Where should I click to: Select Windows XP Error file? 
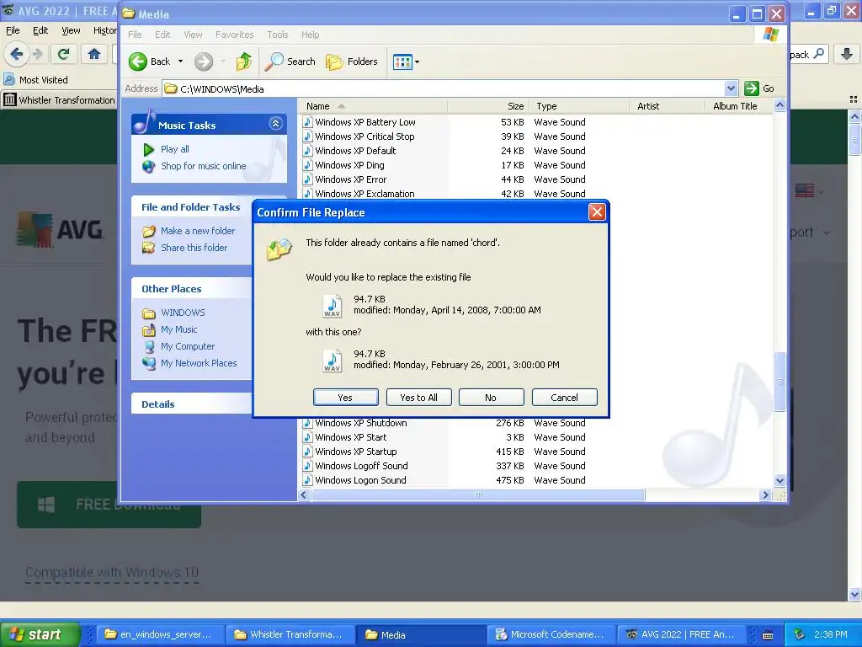(x=350, y=179)
